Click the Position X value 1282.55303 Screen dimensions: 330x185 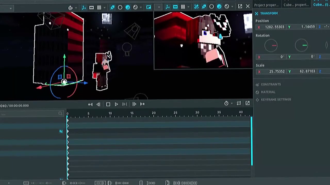(x=275, y=27)
